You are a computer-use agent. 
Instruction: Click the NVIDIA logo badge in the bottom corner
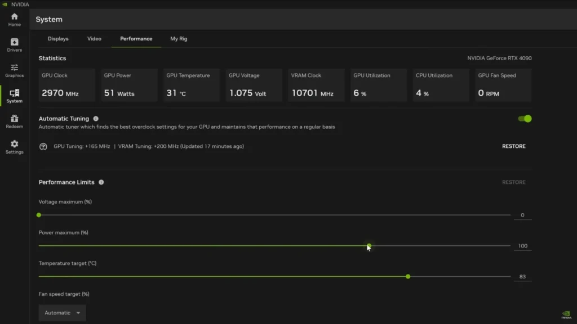[x=566, y=315]
